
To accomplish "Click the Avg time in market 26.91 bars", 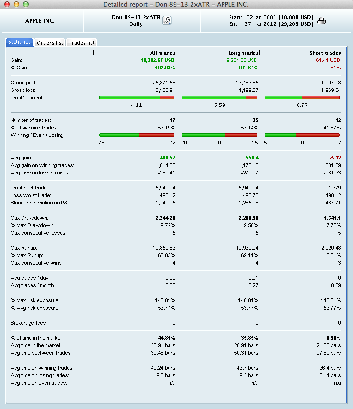I will point(163,345).
